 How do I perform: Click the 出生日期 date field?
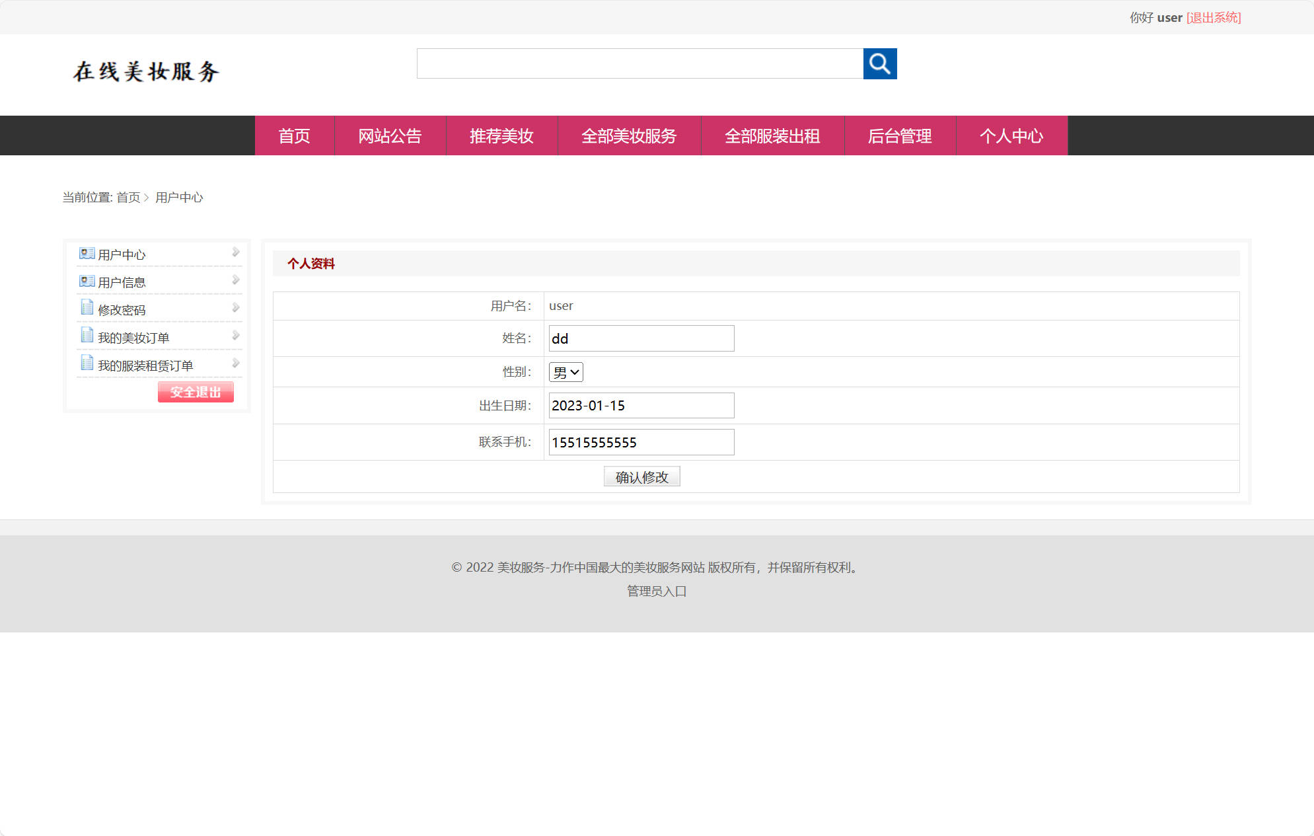pos(640,405)
